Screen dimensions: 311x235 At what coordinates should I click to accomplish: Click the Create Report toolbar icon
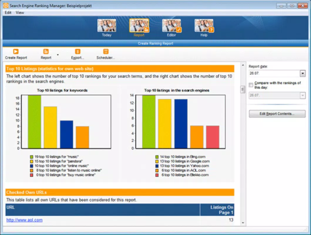[16, 52]
